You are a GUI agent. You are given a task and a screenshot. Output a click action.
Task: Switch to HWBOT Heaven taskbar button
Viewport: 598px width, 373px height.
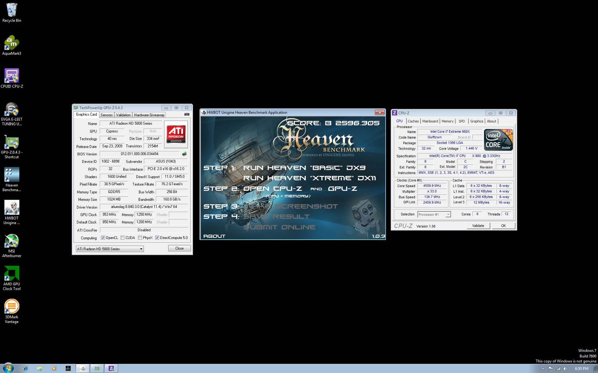(83, 369)
